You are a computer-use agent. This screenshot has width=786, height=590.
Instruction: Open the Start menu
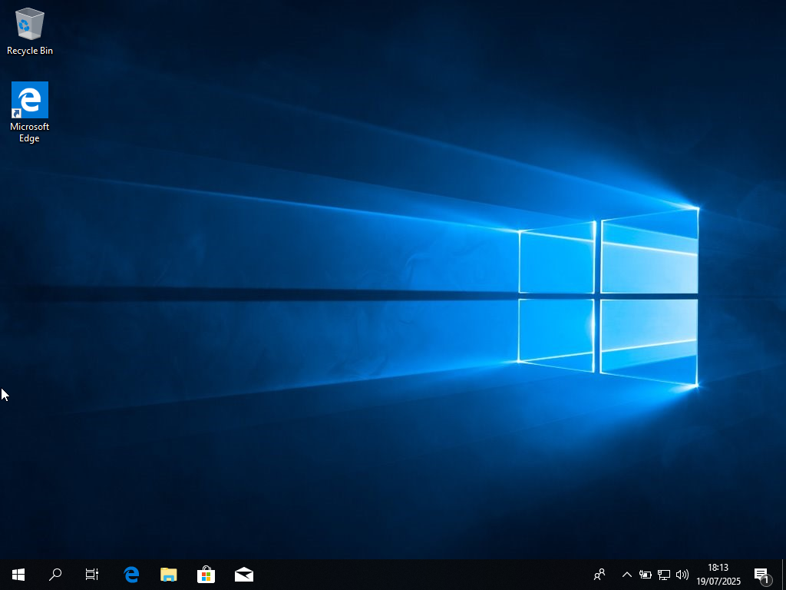coord(18,574)
